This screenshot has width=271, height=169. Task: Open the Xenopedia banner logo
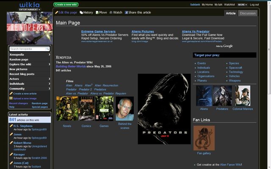tap(30, 28)
